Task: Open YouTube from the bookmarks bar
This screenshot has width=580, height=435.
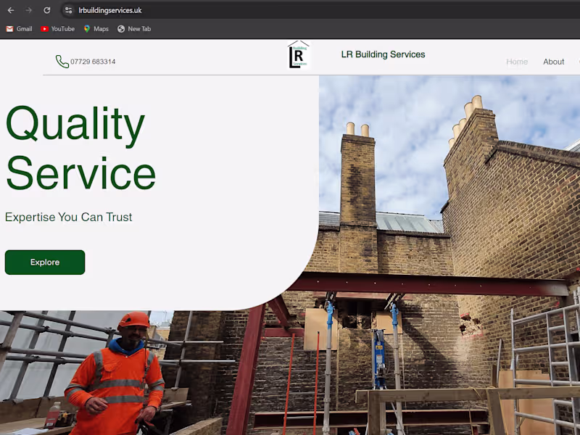Action: (45, 29)
